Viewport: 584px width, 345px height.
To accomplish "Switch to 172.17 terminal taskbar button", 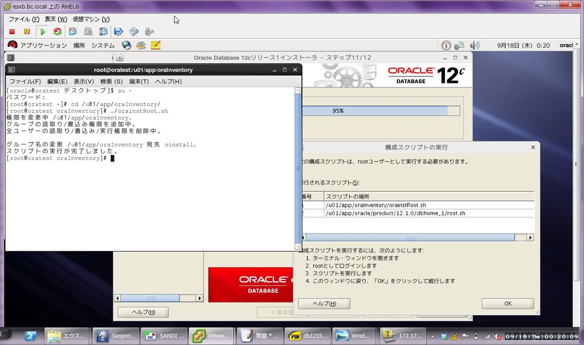I will click(403, 336).
